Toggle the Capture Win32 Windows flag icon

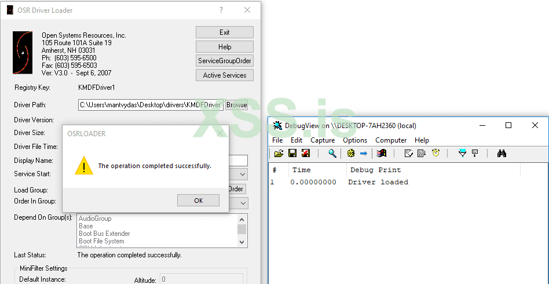(381, 153)
